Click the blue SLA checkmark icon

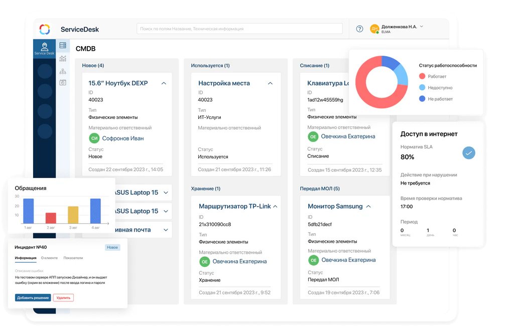[x=468, y=153]
